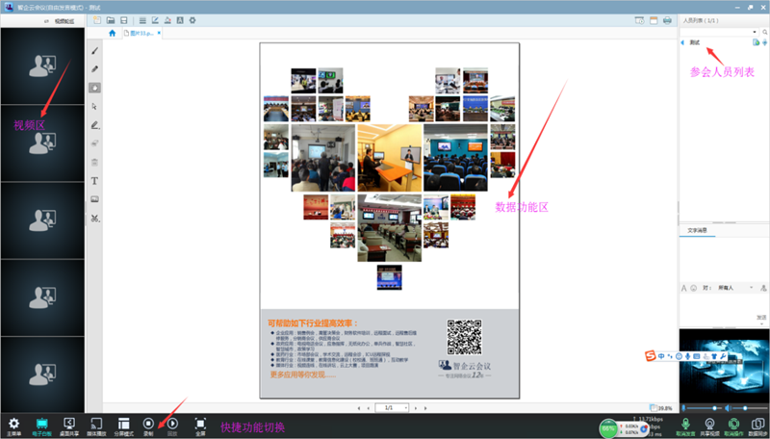Click the edit pencil-note toolbar icon
The height and width of the screenshot is (439, 770).
pyautogui.click(x=155, y=20)
